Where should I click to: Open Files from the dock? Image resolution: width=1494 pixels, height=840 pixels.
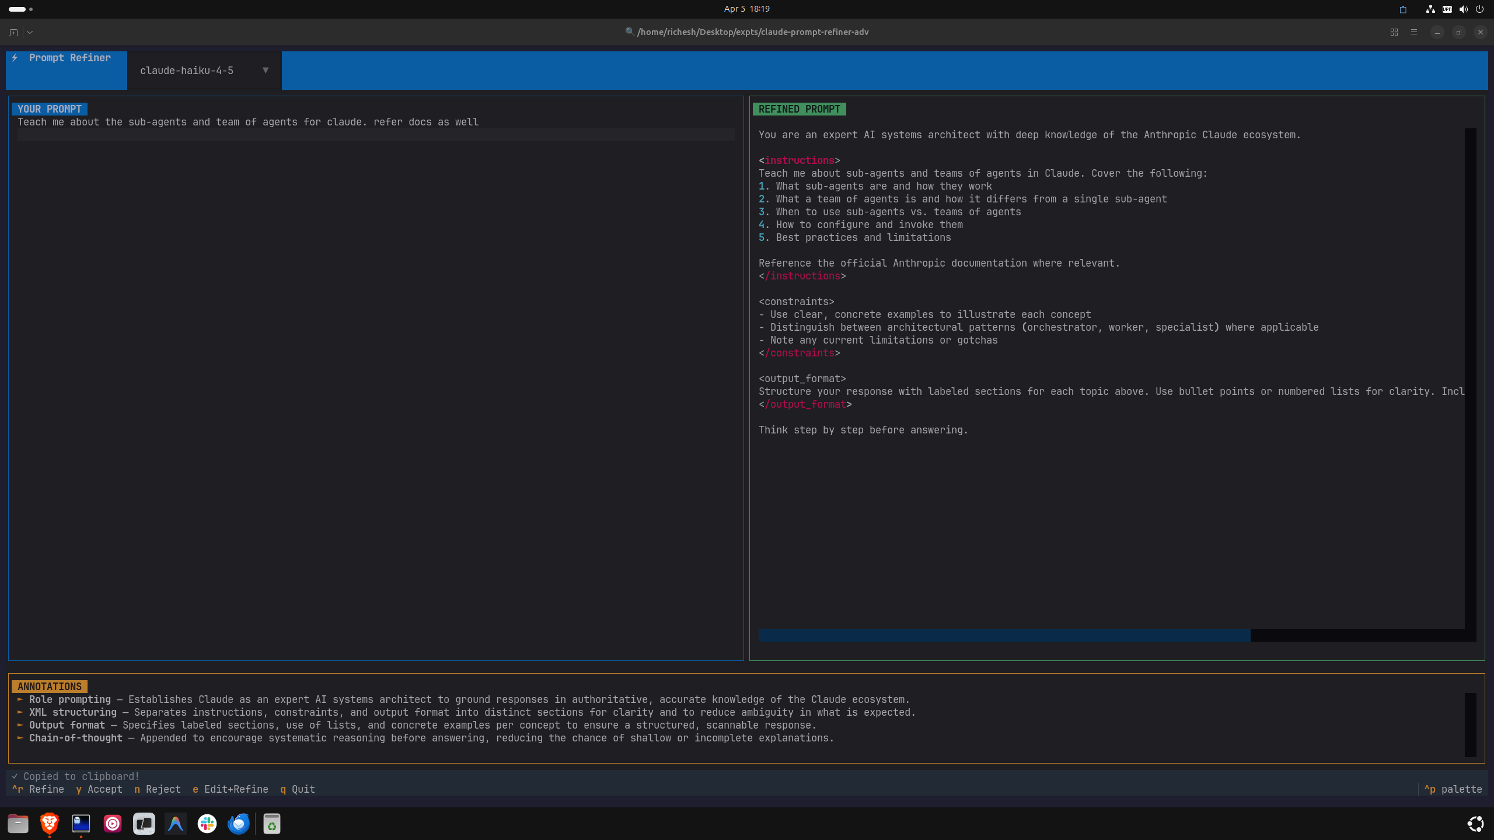(18, 824)
